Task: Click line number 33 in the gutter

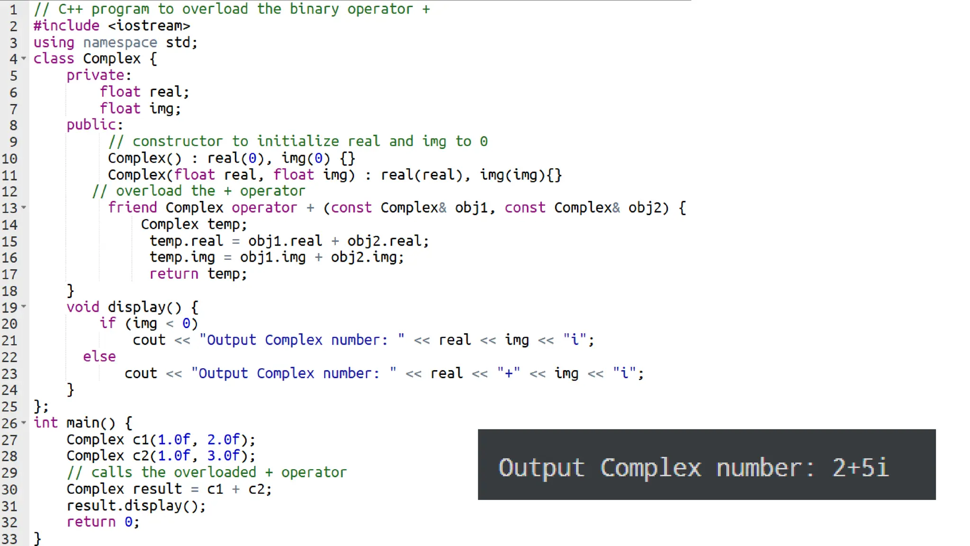Action: (x=9, y=539)
